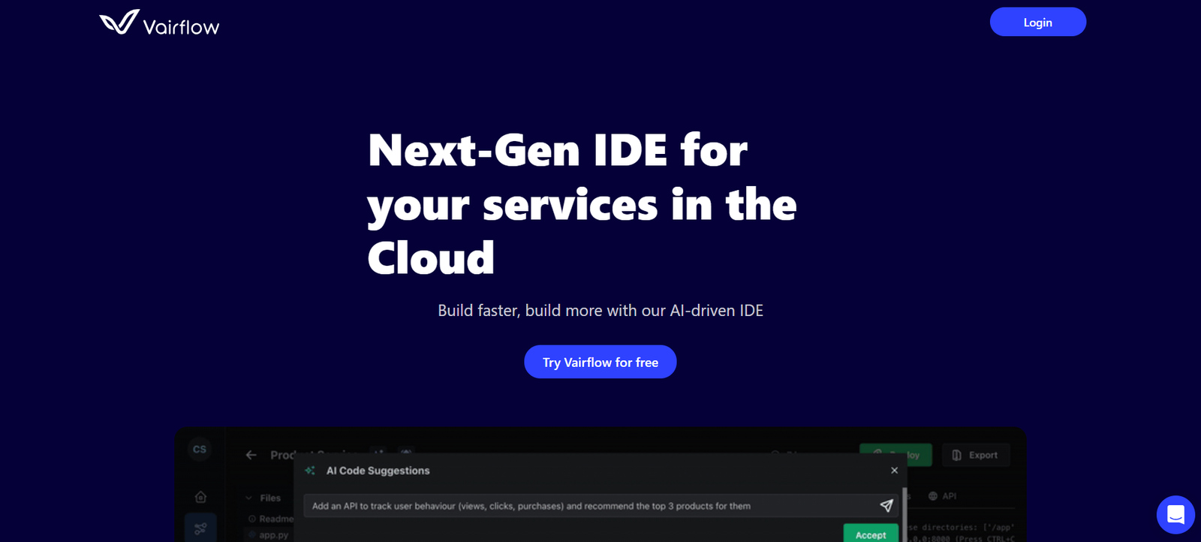1201x542 pixels.
Task: Go to the home icon in sidebar
Action: [200, 497]
